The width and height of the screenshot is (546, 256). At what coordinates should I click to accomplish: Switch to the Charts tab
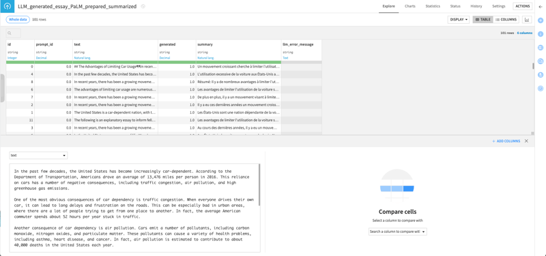(x=410, y=6)
